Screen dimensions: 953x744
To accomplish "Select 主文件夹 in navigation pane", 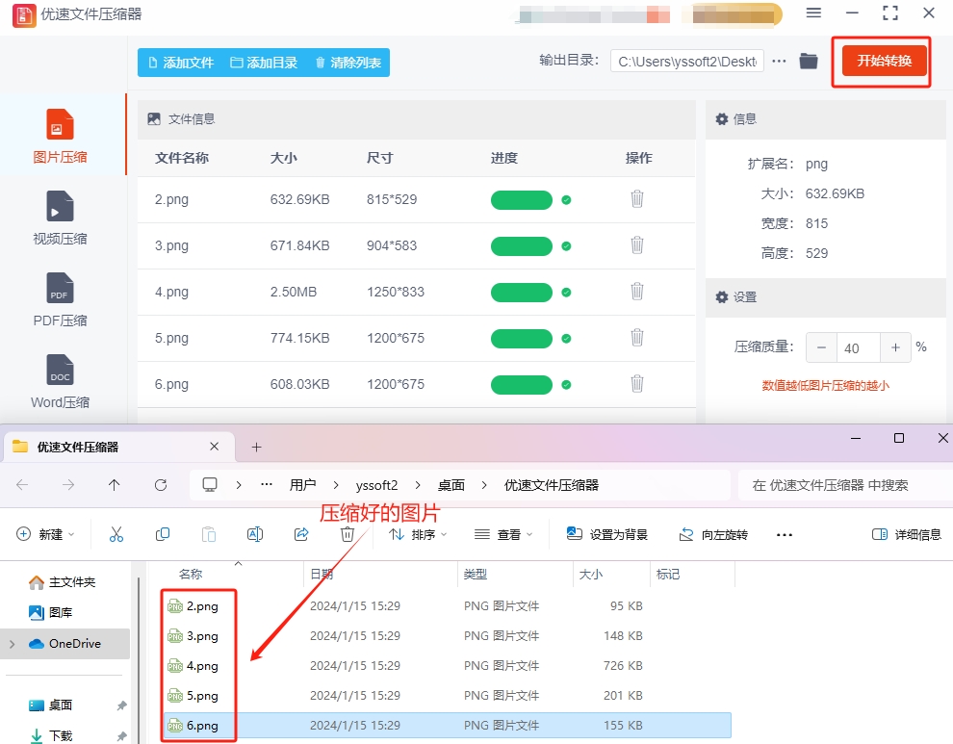I will [63, 581].
